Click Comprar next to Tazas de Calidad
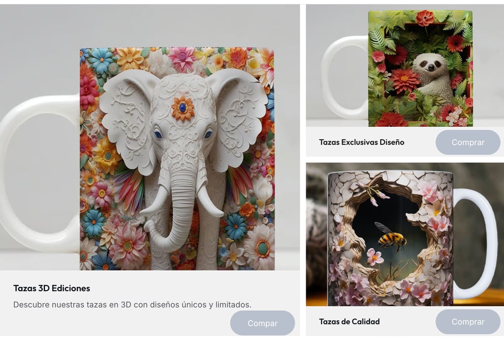 468,321
